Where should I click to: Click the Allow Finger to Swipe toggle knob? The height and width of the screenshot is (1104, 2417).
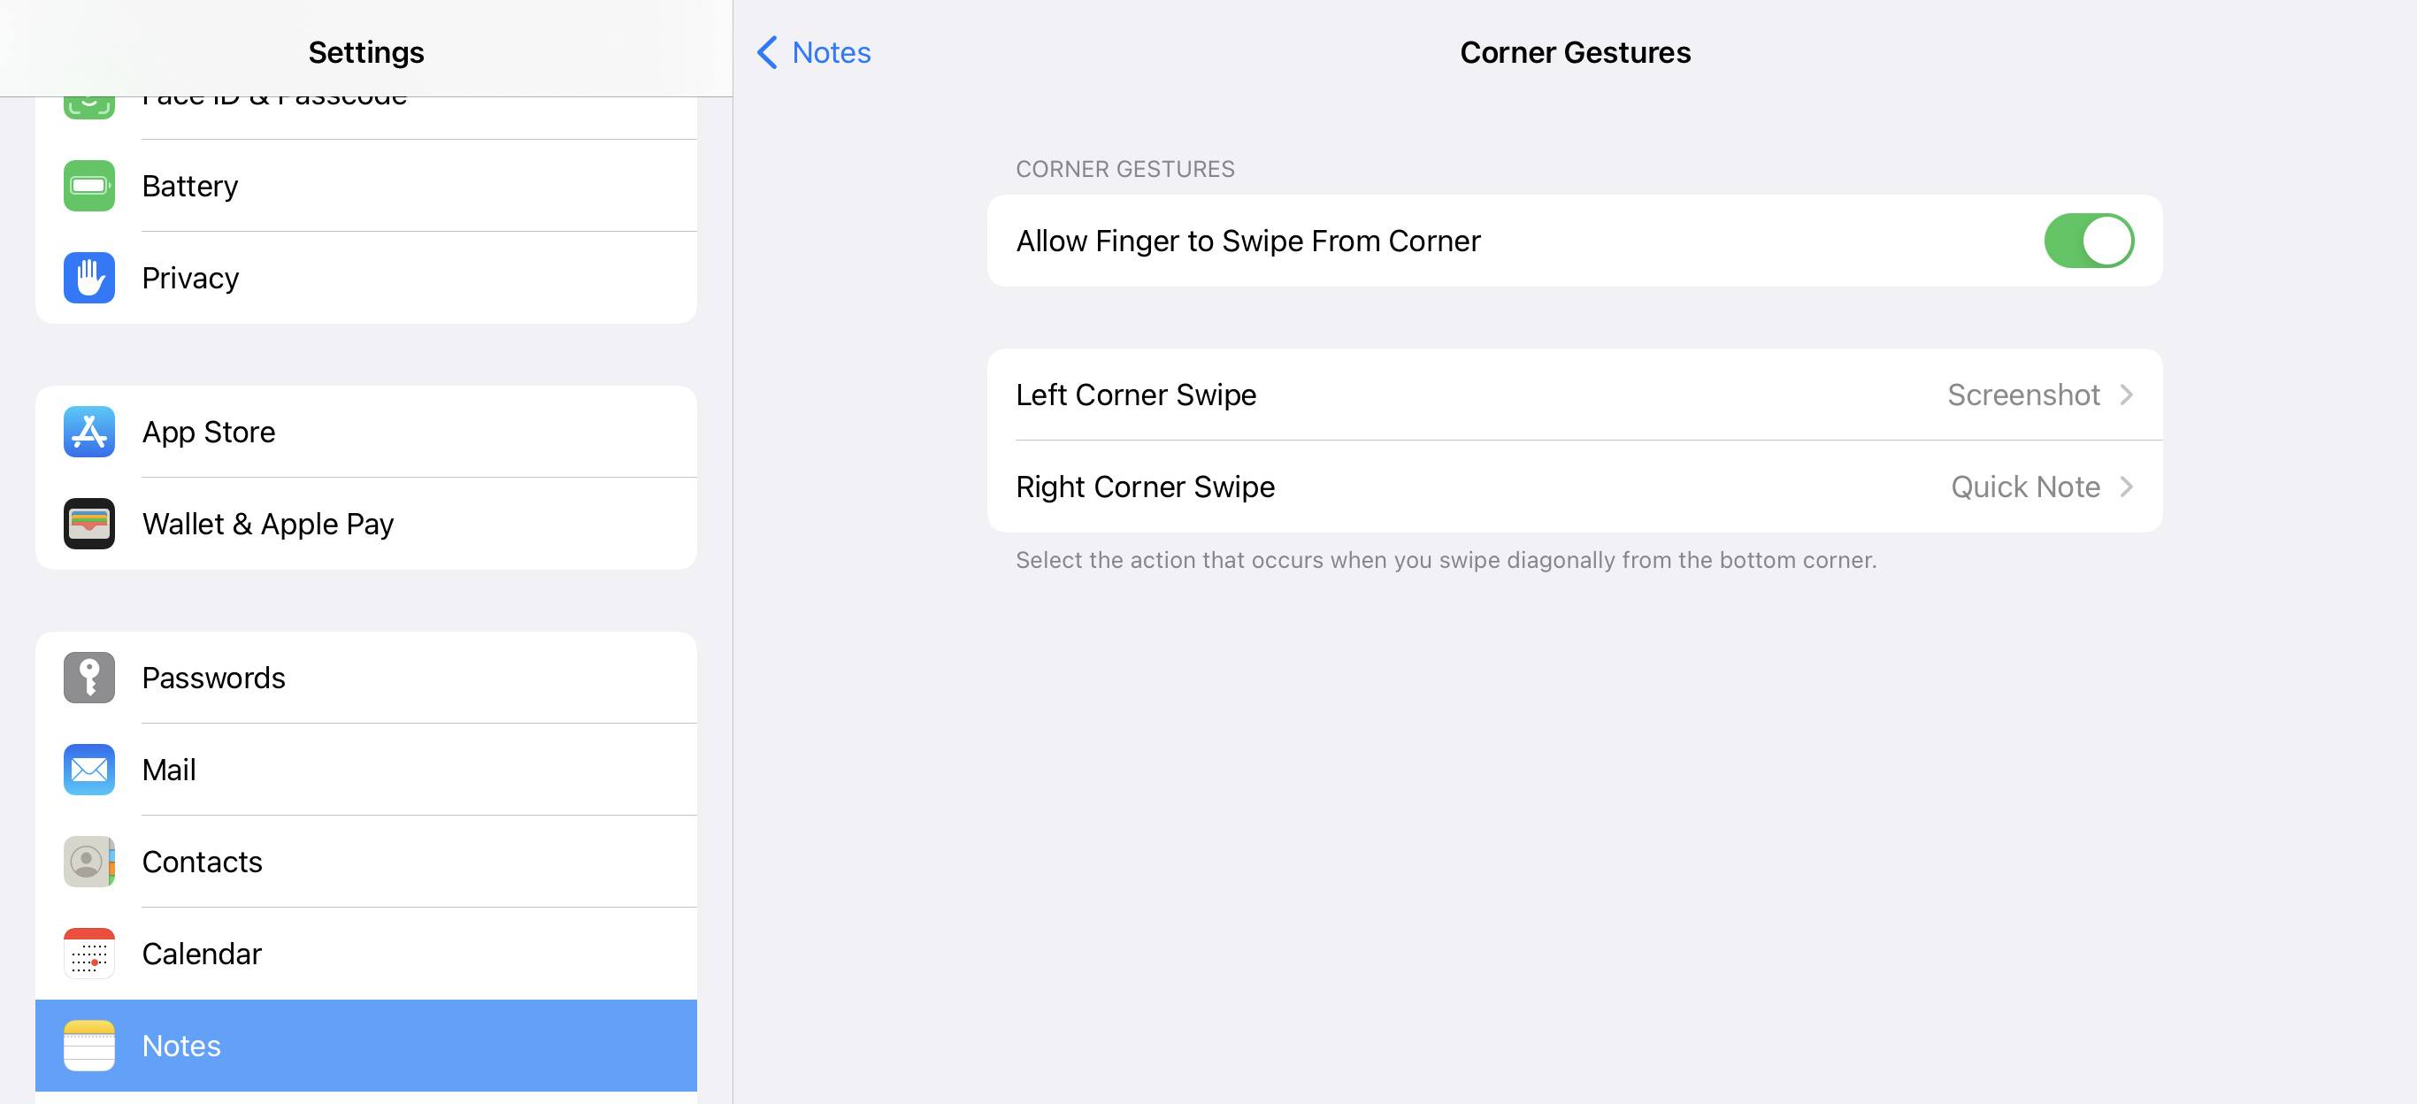point(2109,240)
